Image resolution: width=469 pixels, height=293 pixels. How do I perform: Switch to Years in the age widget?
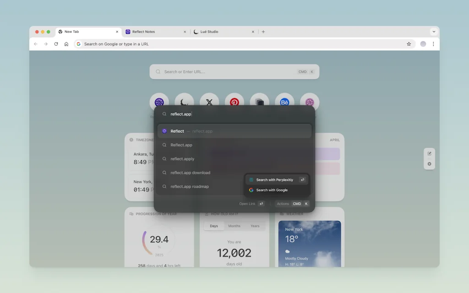click(255, 226)
